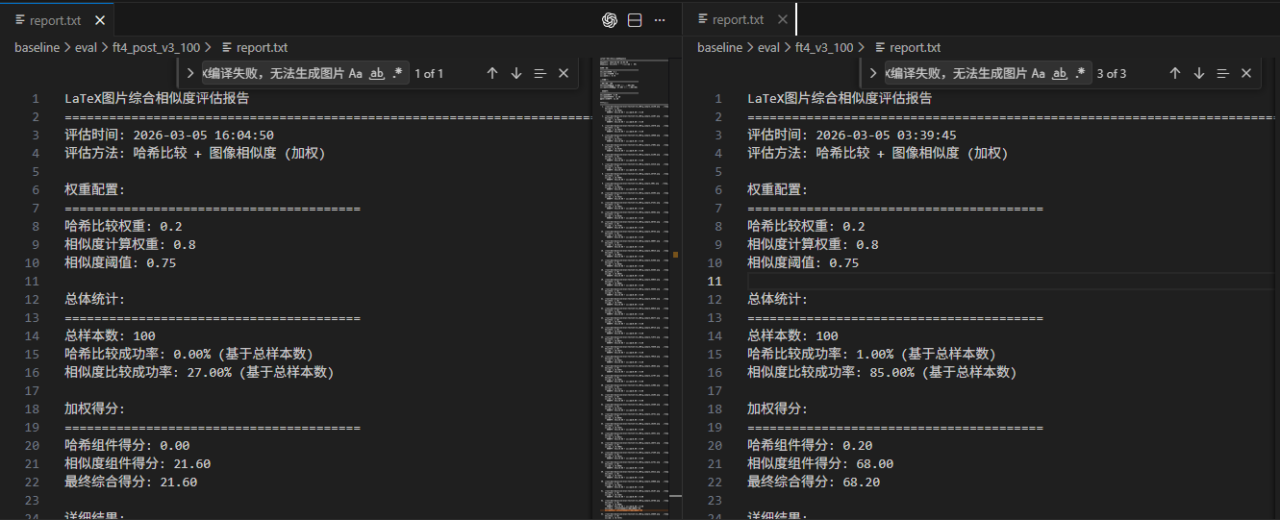Click '最终综合得分: 21.60' in left editor
The height and width of the screenshot is (520, 1280).
click(131, 482)
